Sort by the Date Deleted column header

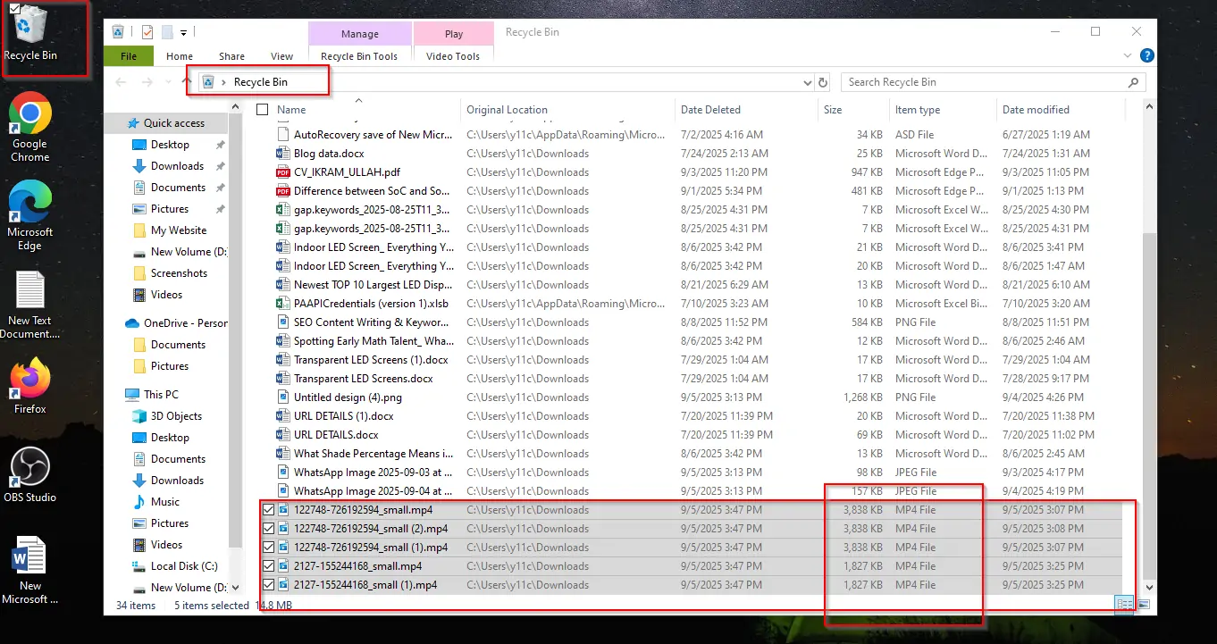click(710, 110)
